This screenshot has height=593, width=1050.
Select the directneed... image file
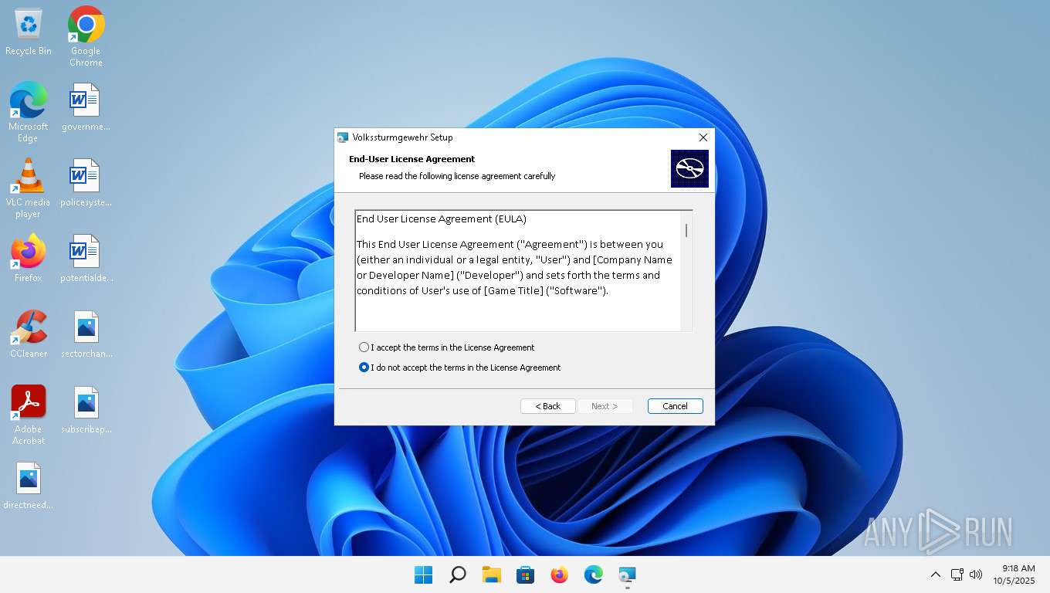click(x=28, y=486)
